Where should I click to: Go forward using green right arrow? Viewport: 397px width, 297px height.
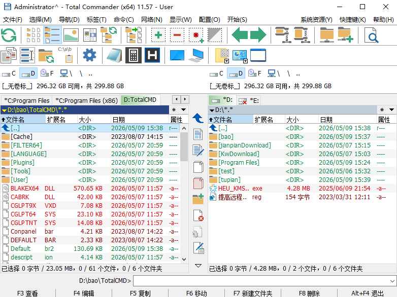[258, 35]
